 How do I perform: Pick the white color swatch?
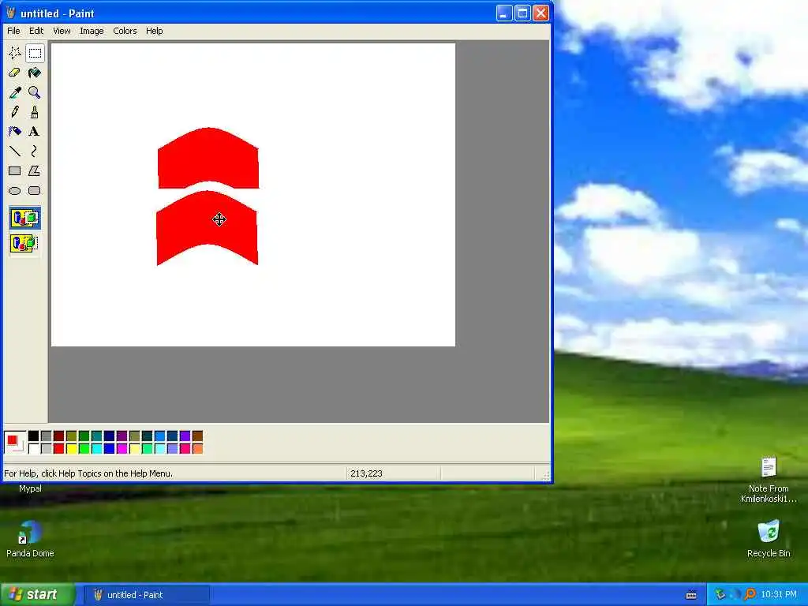tap(33, 449)
